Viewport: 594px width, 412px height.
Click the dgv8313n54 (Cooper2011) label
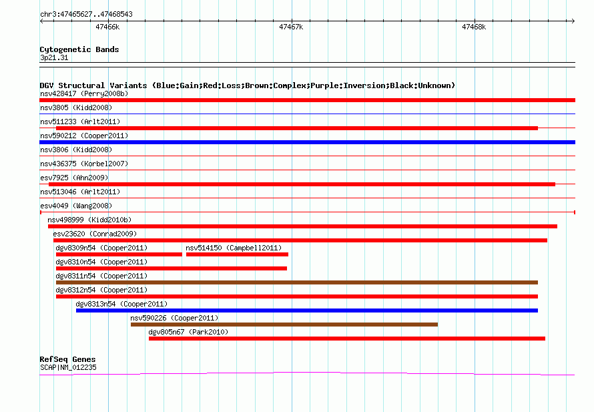(x=121, y=304)
